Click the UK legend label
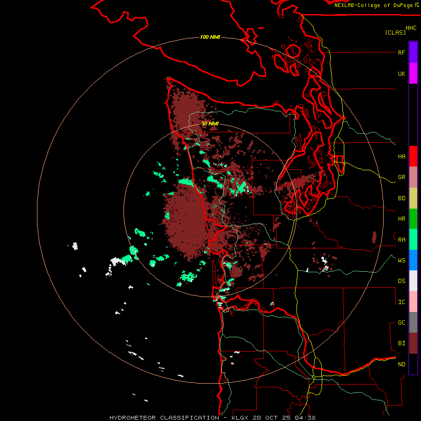 401,73
